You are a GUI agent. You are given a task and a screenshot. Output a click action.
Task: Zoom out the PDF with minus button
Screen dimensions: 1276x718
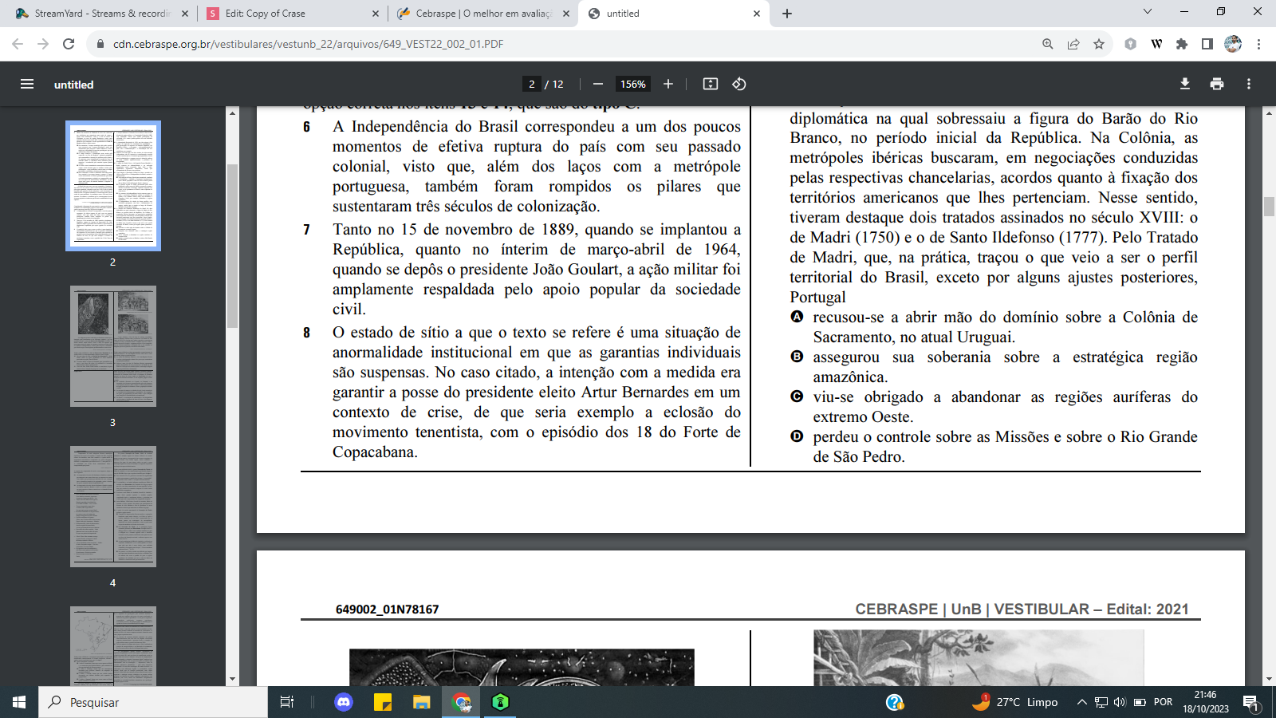point(598,84)
